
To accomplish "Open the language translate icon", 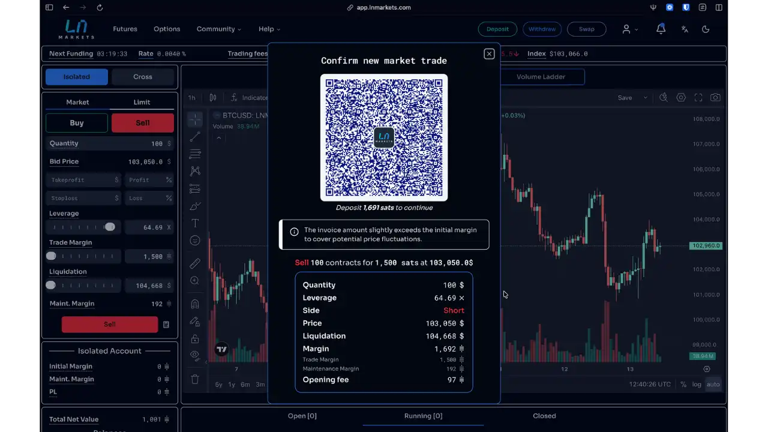I will 685,29.
